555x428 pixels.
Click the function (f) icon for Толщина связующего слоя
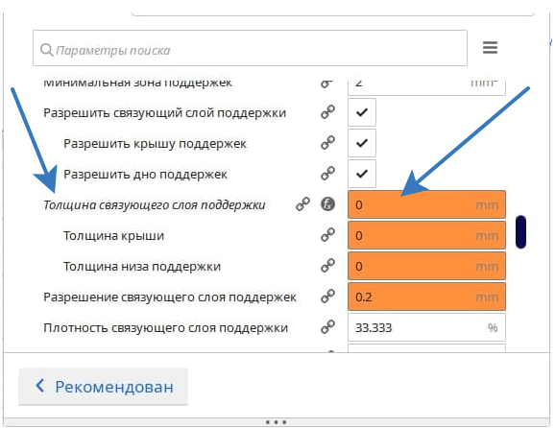coord(327,204)
